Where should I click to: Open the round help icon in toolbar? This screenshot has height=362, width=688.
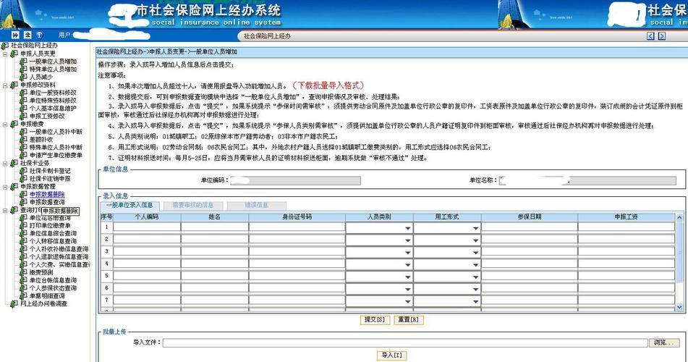click(x=40, y=35)
